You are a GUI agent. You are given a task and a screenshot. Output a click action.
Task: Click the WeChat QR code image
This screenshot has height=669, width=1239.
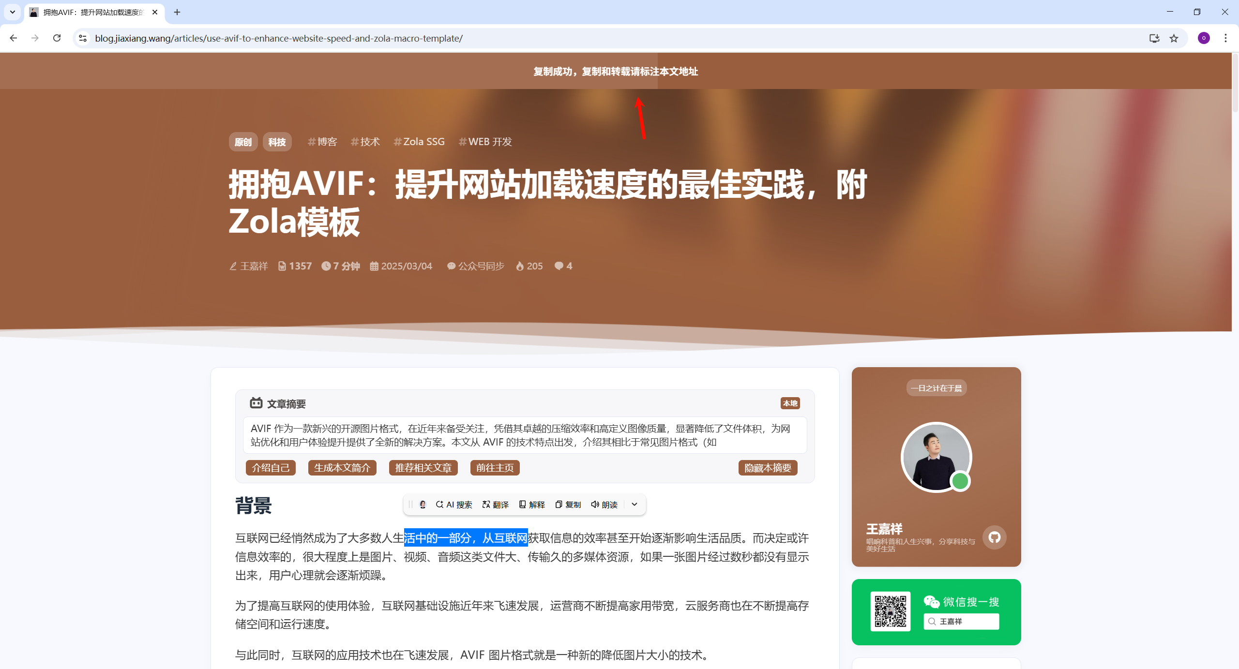pyautogui.click(x=891, y=611)
